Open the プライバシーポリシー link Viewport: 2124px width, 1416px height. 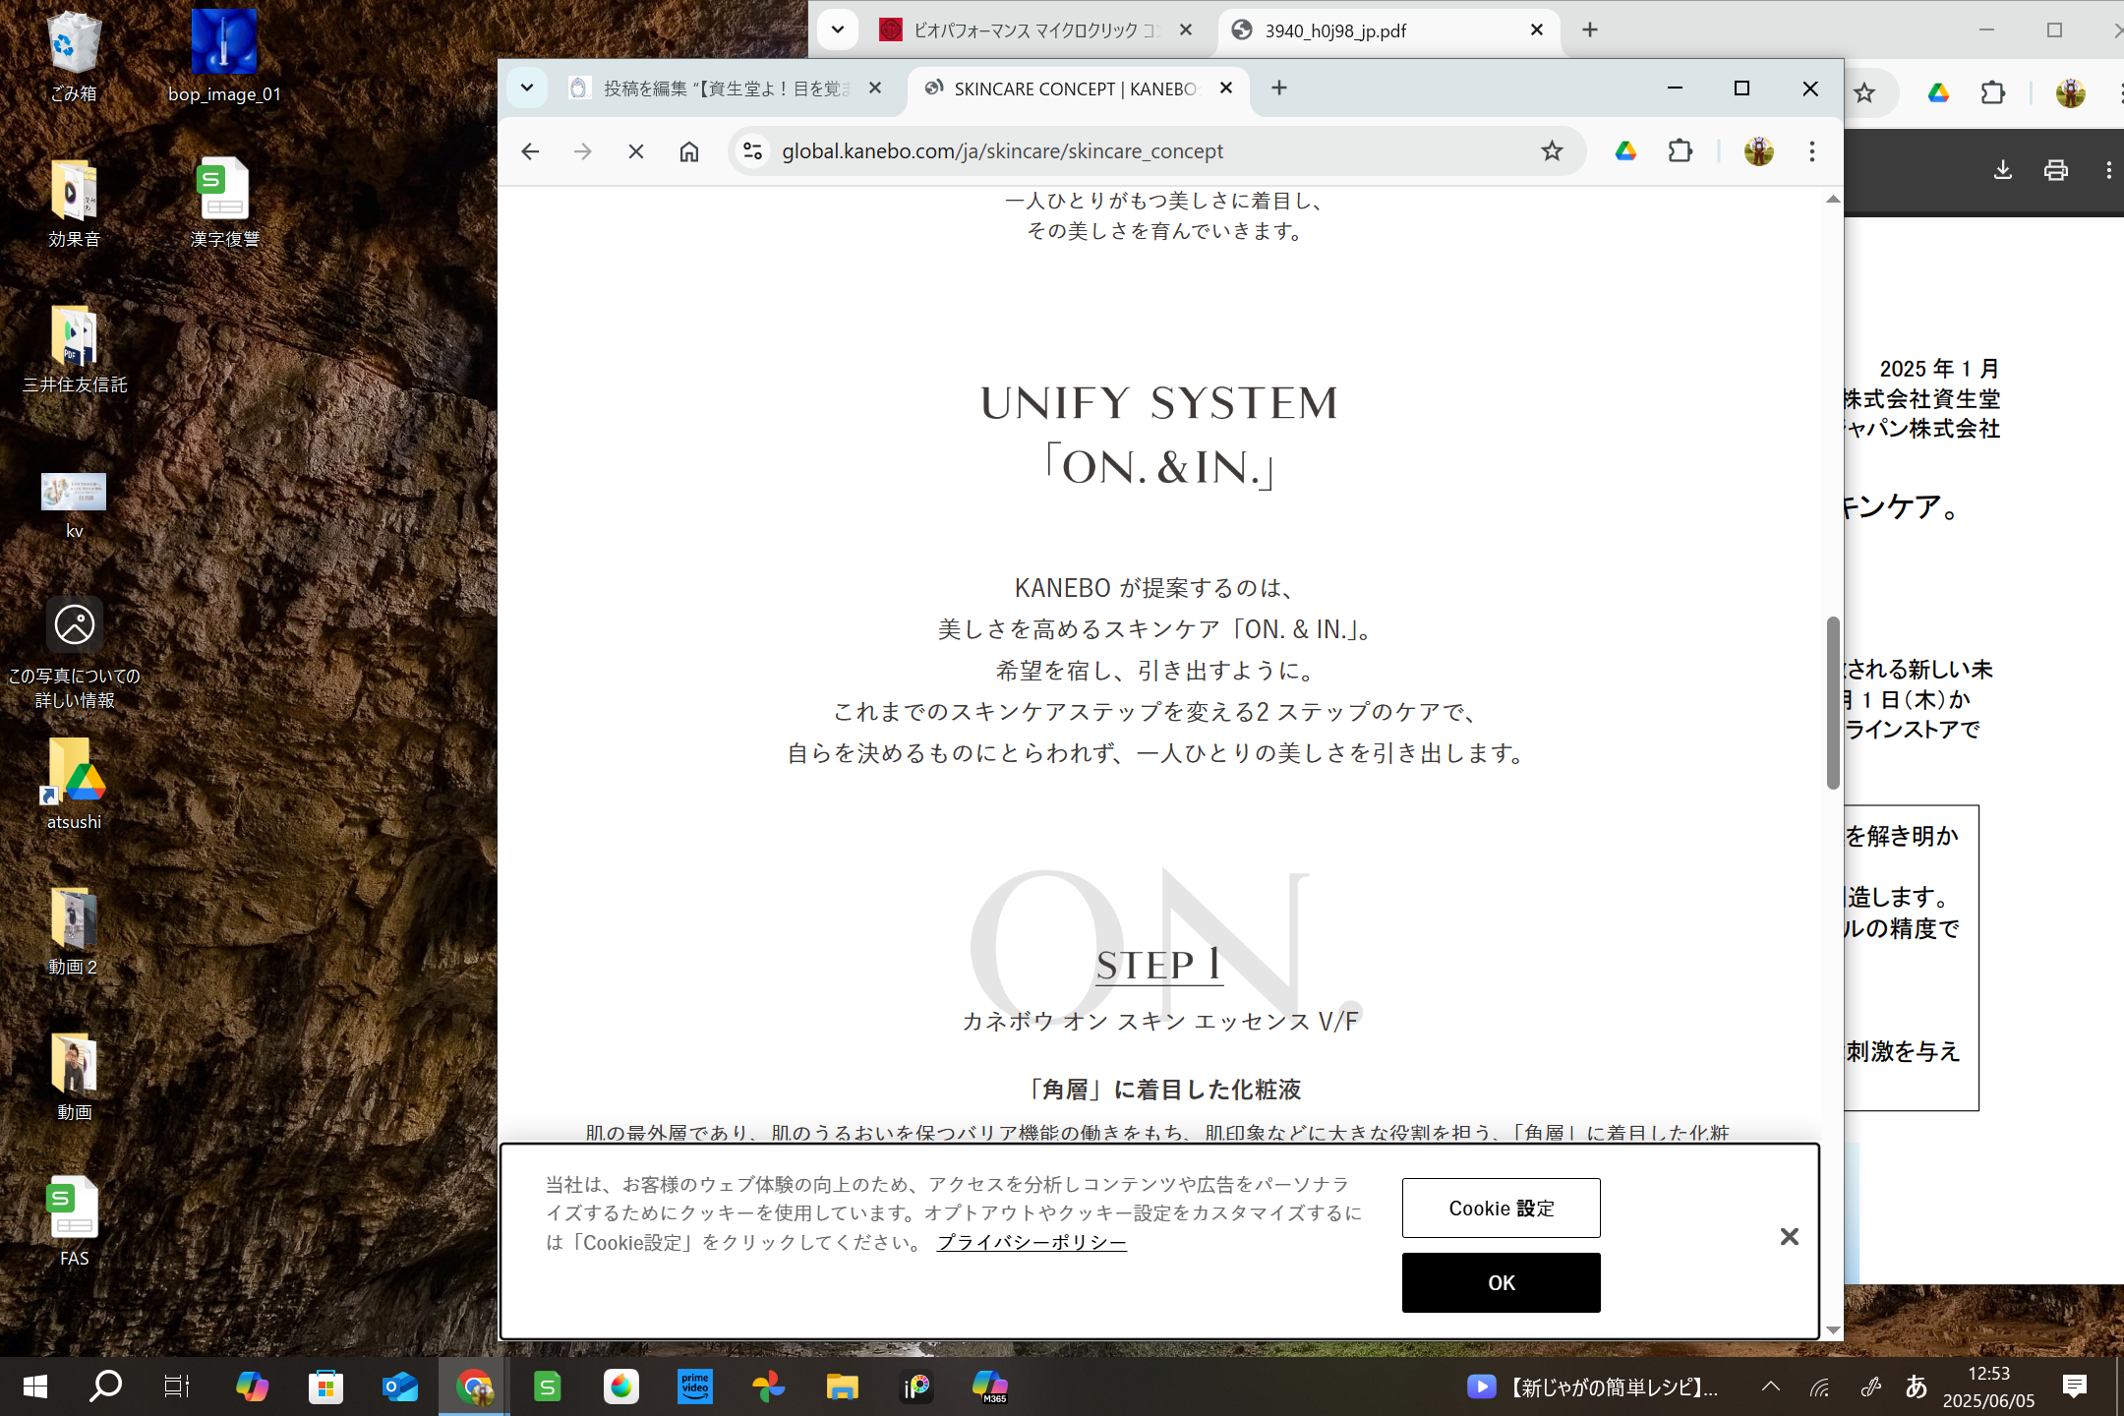(1032, 1242)
